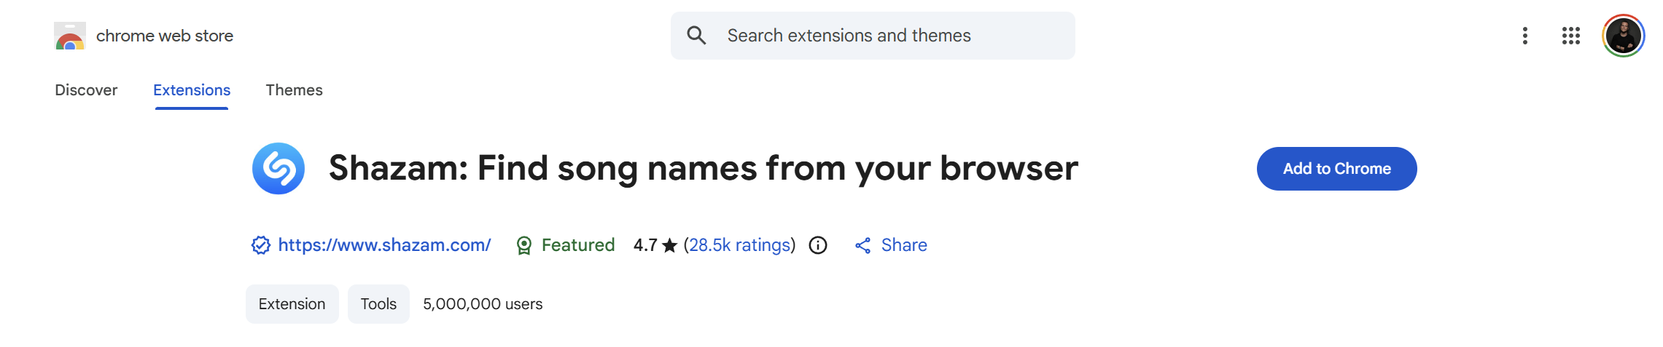Click the verified publisher badge icon

(x=260, y=245)
